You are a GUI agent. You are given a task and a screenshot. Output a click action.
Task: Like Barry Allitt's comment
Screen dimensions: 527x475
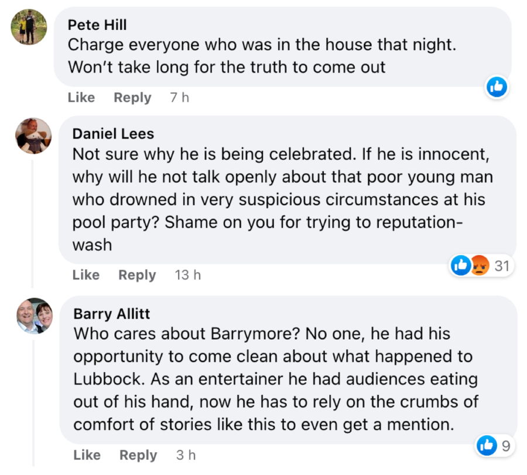coord(87,455)
